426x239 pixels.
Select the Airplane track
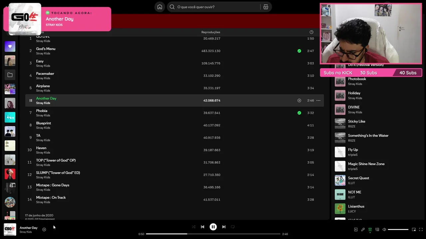click(43, 86)
